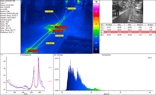
Task: Sort table by the ID column header
Action: tap(102, 25)
